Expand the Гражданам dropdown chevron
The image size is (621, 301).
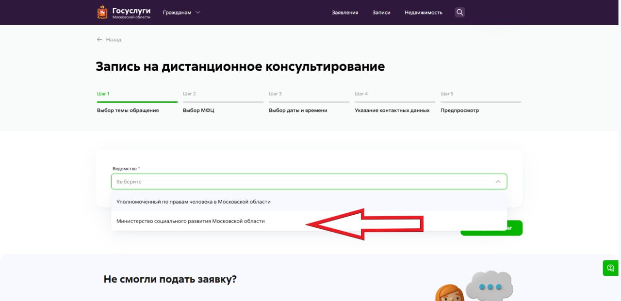point(198,13)
